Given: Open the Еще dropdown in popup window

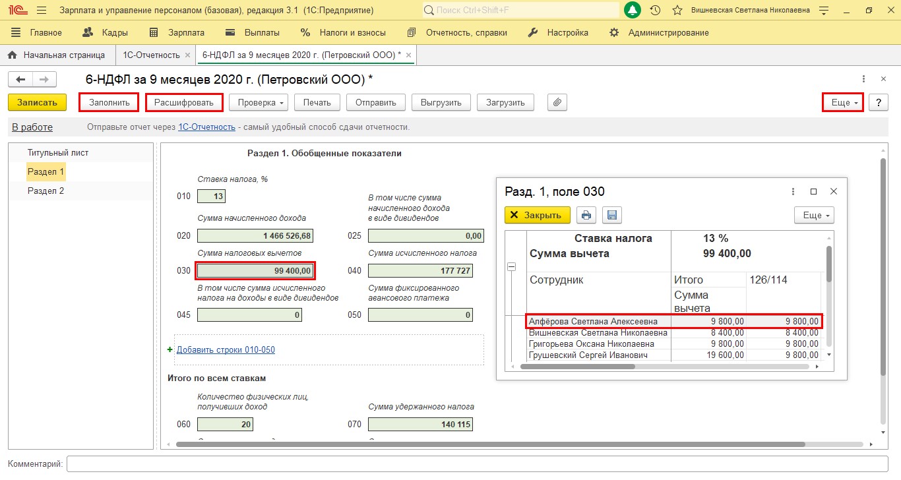Looking at the screenshot, I should pos(815,215).
